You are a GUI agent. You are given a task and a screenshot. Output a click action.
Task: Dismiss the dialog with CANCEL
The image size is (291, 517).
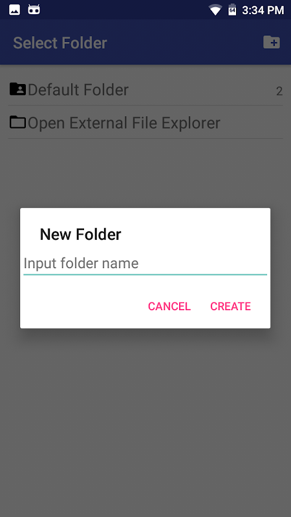(169, 306)
